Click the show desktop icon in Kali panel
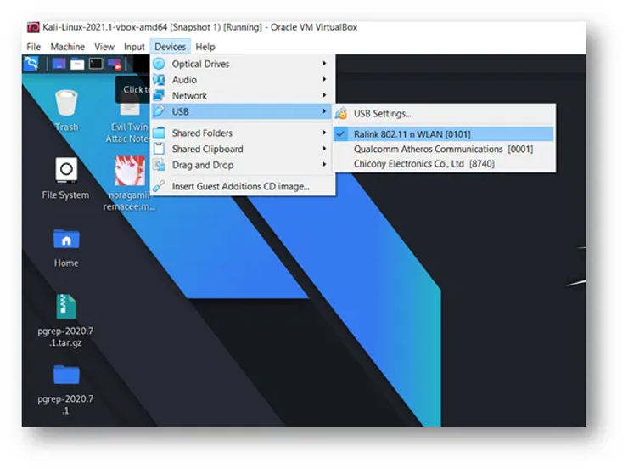The height and width of the screenshot is (469, 628). (x=59, y=64)
